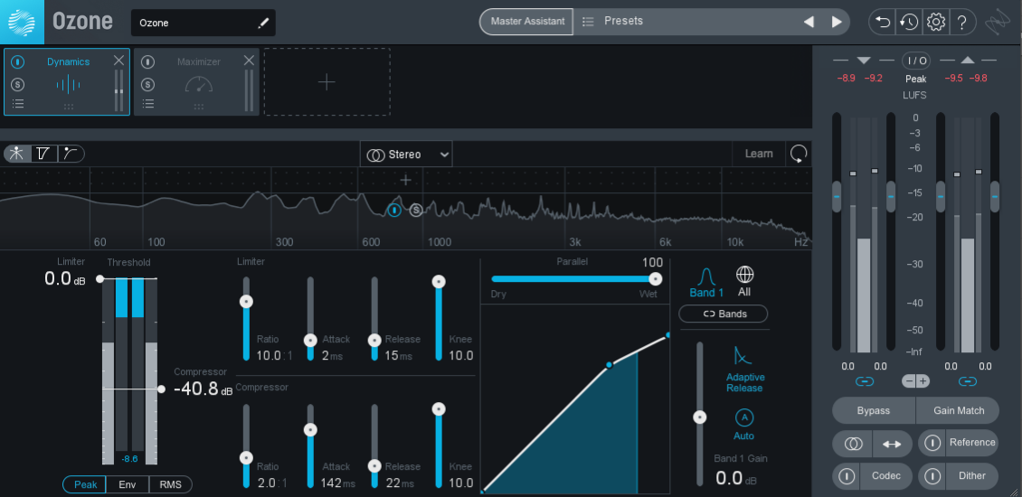Select RMS detection mode
The width and height of the screenshot is (1022, 497).
point(171,484)
